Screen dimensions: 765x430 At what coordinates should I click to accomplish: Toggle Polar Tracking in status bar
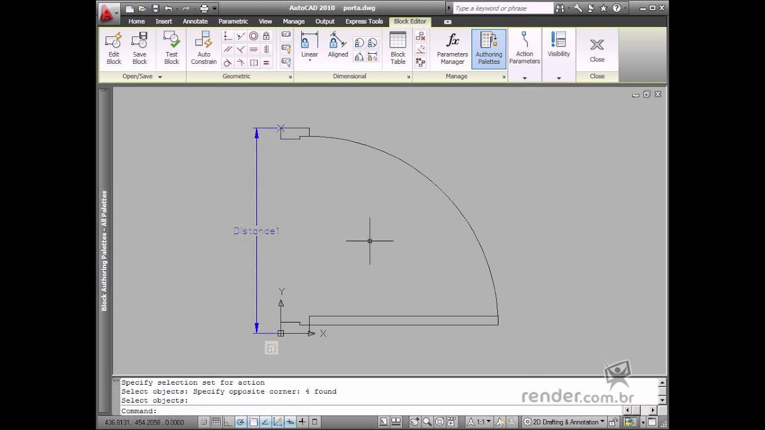click(x=241, y=422)
